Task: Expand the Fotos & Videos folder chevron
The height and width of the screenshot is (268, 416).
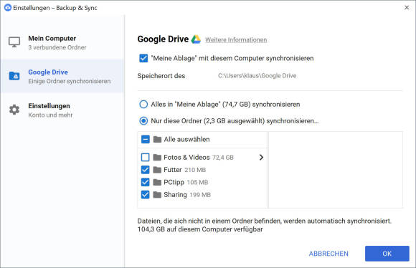Action: [261, 158]
